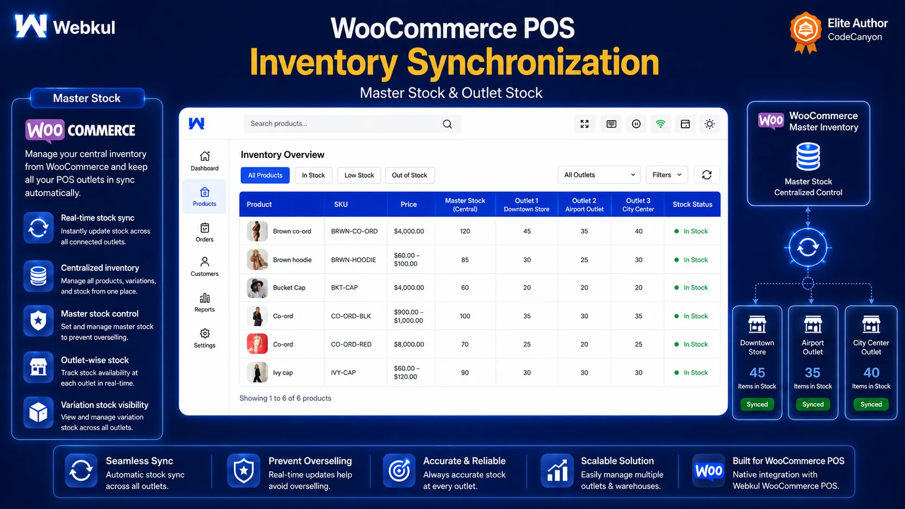Click SKU CO-ORD-BLK cell

click(x=351, y=316)
